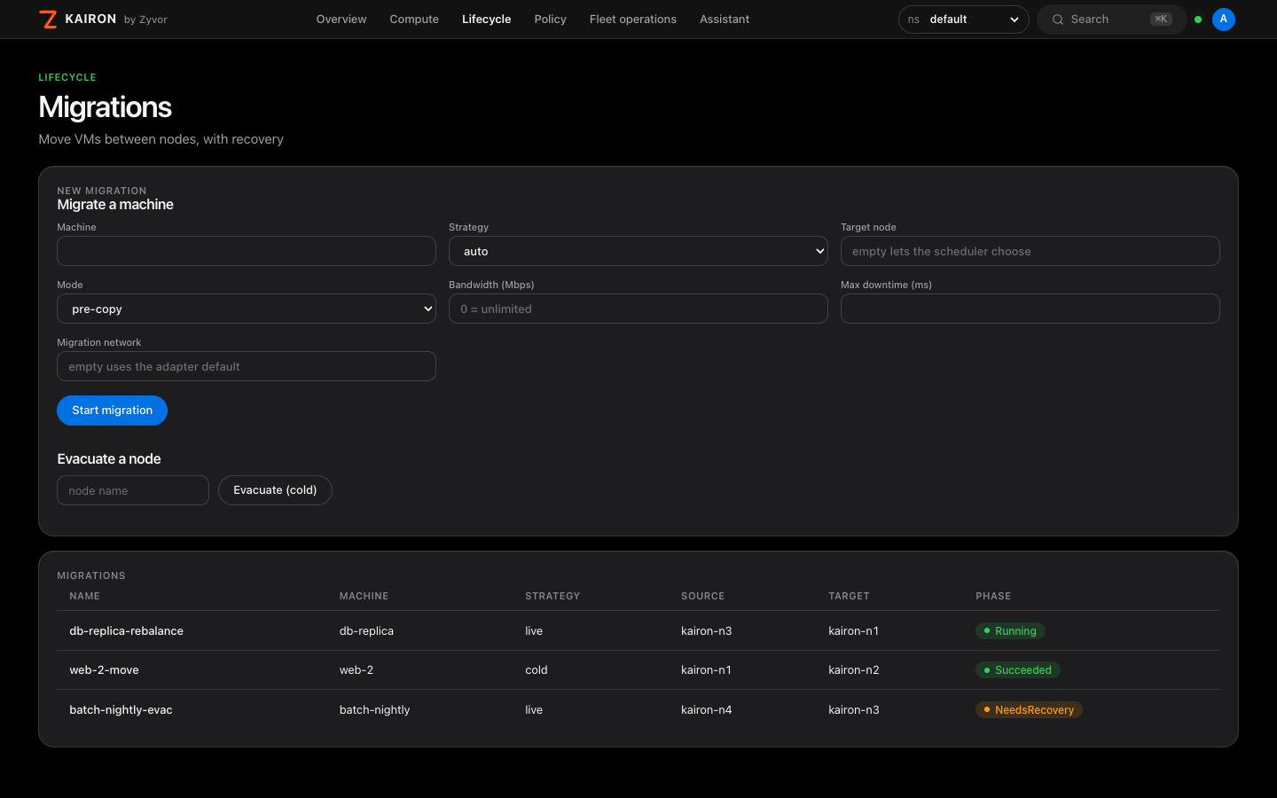Image resolution: width=1277 pixels, height=798 pixels.
Task: Select the Lifecycle nav item
Action: coord(487,20)
